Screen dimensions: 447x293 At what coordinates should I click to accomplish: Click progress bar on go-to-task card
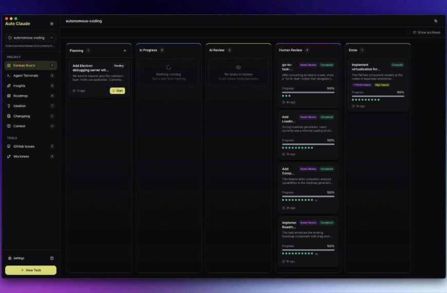tap(308, 93)
